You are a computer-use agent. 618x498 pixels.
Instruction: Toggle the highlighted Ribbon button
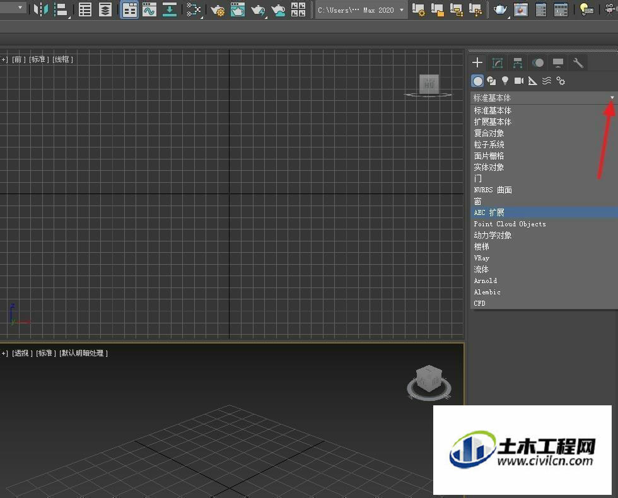pyautogui.click(x=129, y=9)
